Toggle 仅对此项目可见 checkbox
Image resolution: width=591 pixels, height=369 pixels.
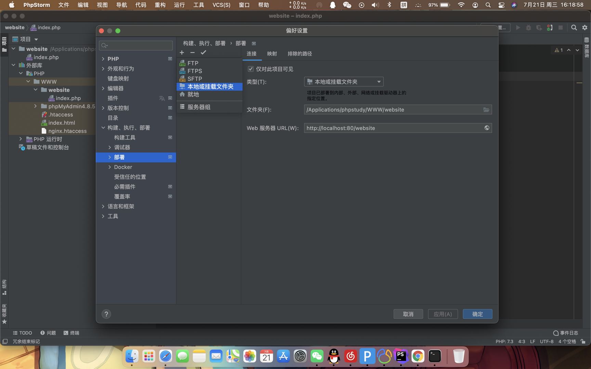pos(251,69)
